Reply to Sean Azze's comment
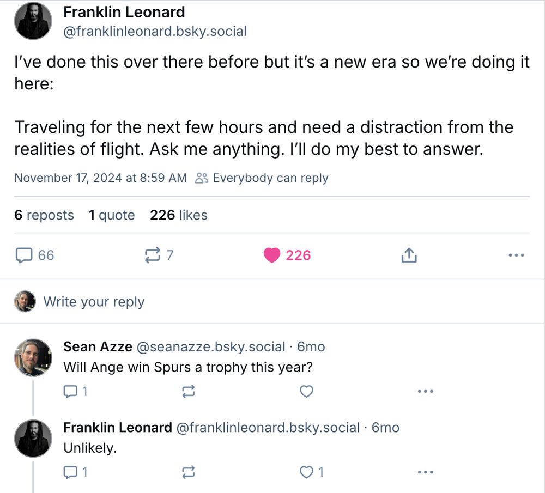The image size is (545, 493). pyautogui.click(x=75, y=392)
